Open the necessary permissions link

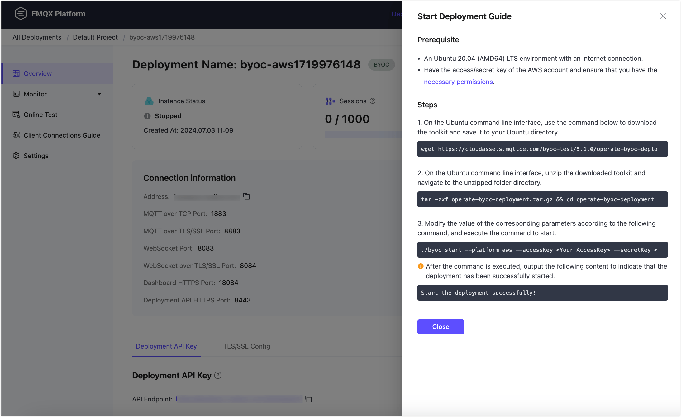(458, 82)
